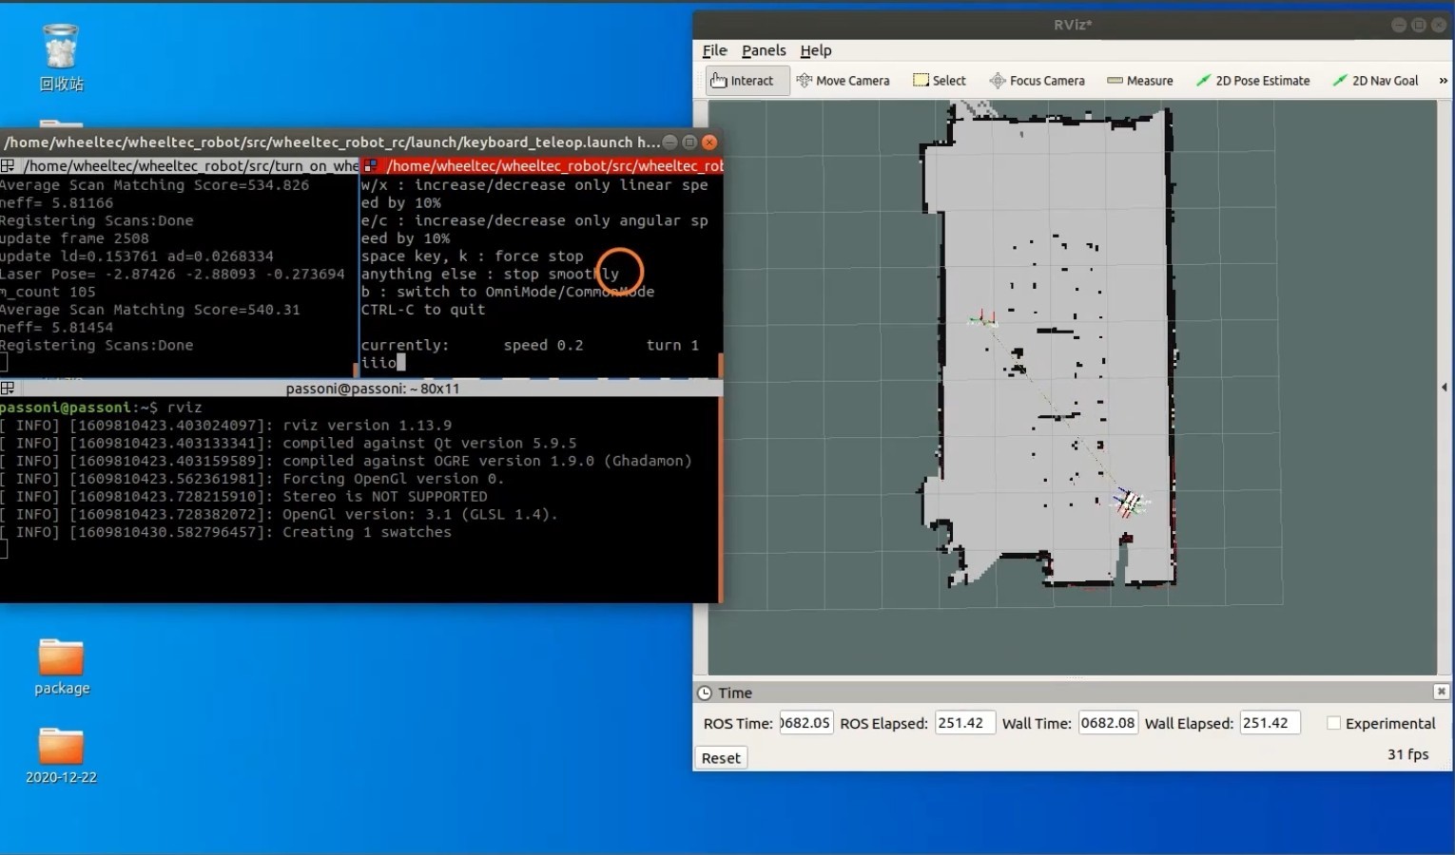The image size is (1455, 855).
Task: Select the package folder on desktop
Action: [62, 667]
